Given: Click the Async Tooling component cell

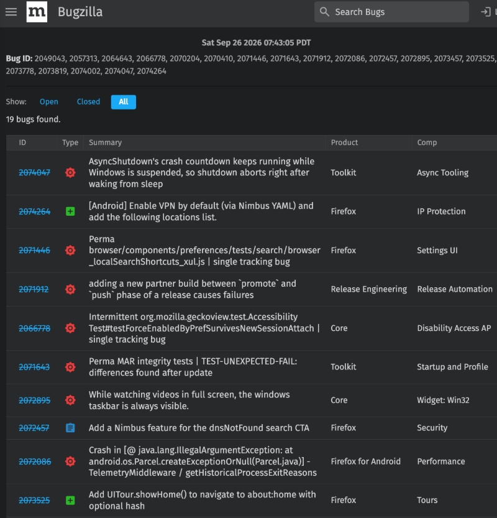Looking at the screenshot, I should tap(442, 172).
